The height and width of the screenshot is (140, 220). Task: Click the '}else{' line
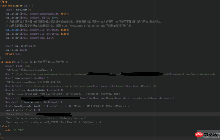[x=4, y=127]
